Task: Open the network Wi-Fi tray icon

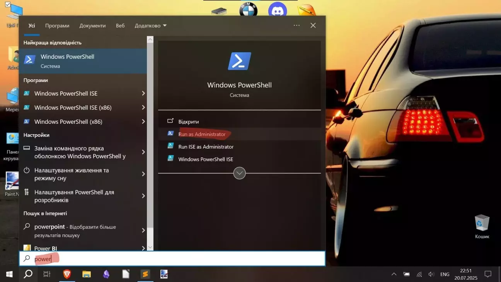Action: [x=419, y=274]
